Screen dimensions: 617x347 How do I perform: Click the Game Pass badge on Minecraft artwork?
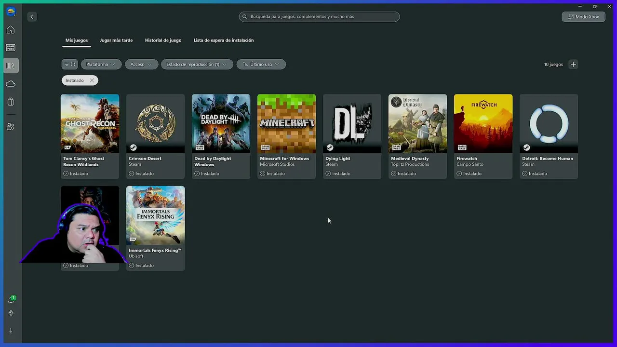(265, 147)
